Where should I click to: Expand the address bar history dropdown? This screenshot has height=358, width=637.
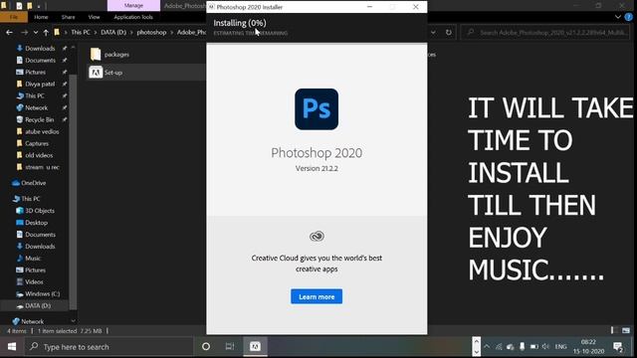(x=433, y=32)
